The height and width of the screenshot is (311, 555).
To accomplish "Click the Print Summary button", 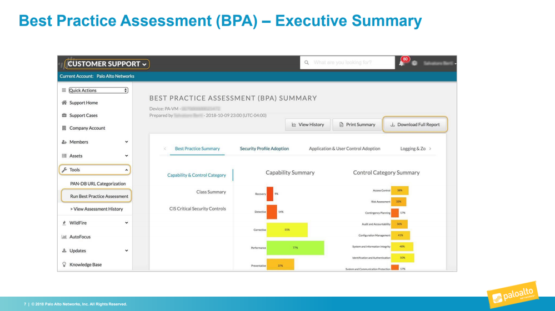I will (x=357, y=125).
